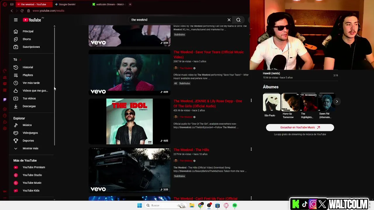Play The Hills car thumbnail
Image resolution: width=374 pixels, height=210 pixels.
[129, 170]
